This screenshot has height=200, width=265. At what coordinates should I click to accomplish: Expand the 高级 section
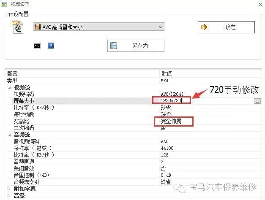[9, 196]
